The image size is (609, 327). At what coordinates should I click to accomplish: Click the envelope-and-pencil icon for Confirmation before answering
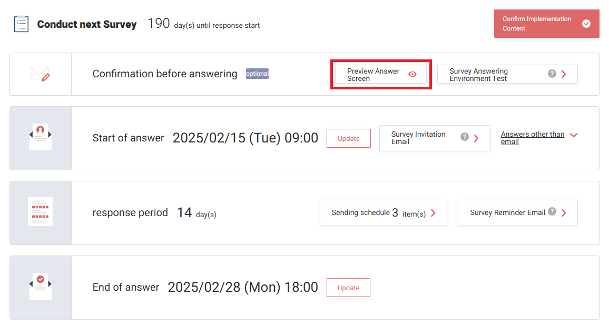(40, 74)
